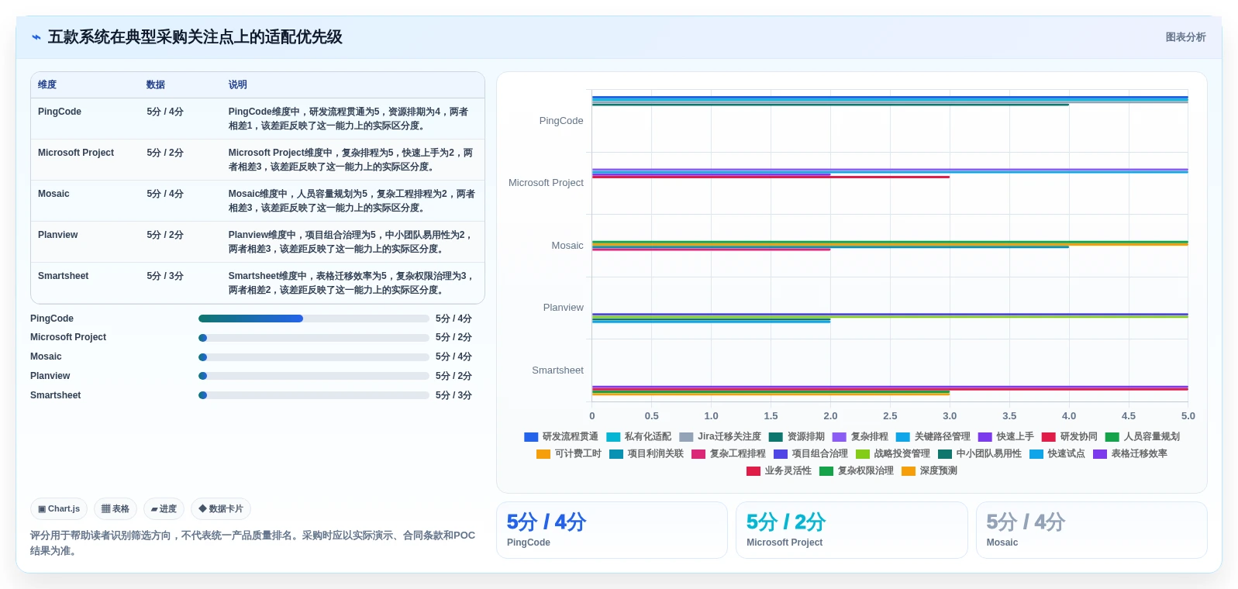Toggle the 战略投资管理 legend entry
The height and width of the screenshot is (589, 1238).
click(893, 454)
